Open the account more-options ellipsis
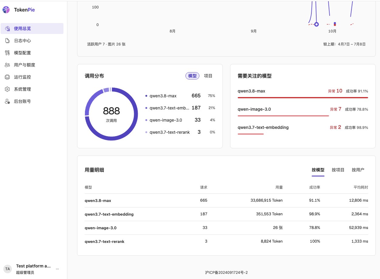Viewport: 380px width, 279px height. [57, 269]
